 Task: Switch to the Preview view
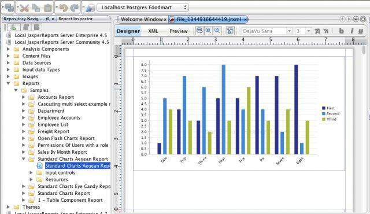click(179, 31)
